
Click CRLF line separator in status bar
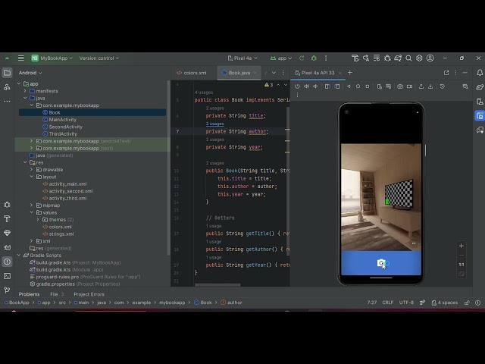pos(387,303)
